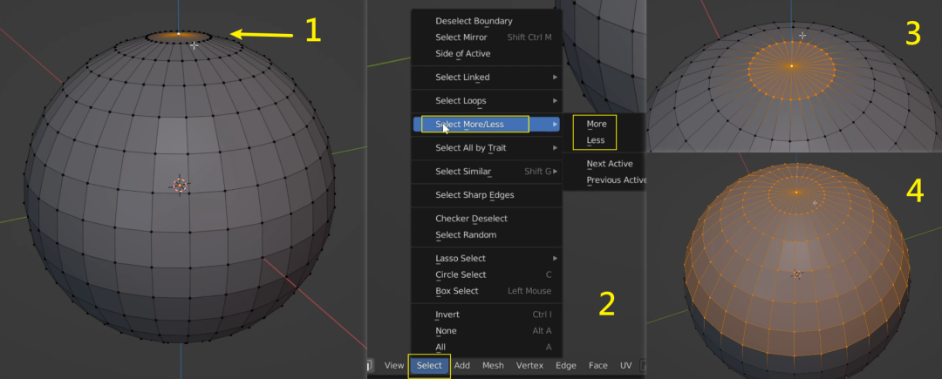This screenshot has height=379, width=942.
Task: Activate Circle Select from menu
Action: (x=487, y=274)
